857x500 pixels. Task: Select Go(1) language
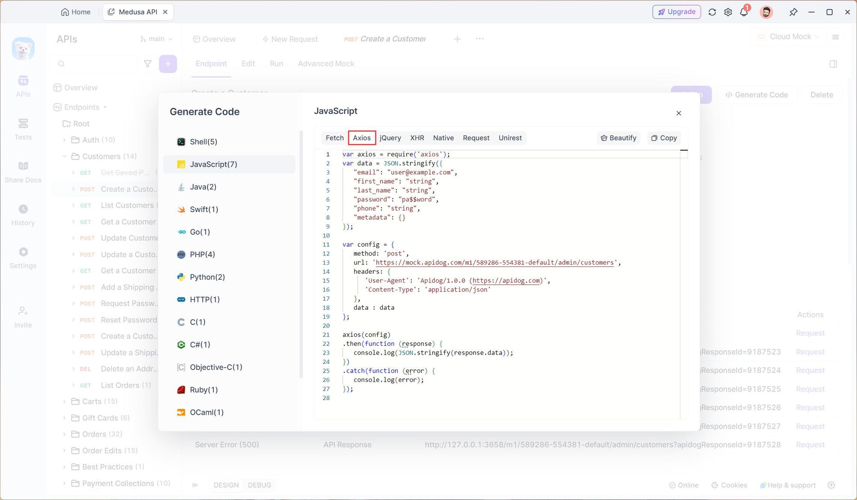pos(229,232)
